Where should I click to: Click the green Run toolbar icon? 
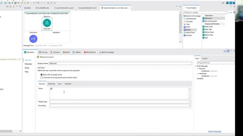[15, 3]
